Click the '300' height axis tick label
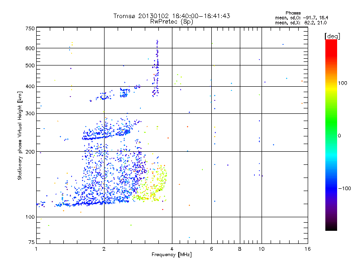 tap(30, 113)
